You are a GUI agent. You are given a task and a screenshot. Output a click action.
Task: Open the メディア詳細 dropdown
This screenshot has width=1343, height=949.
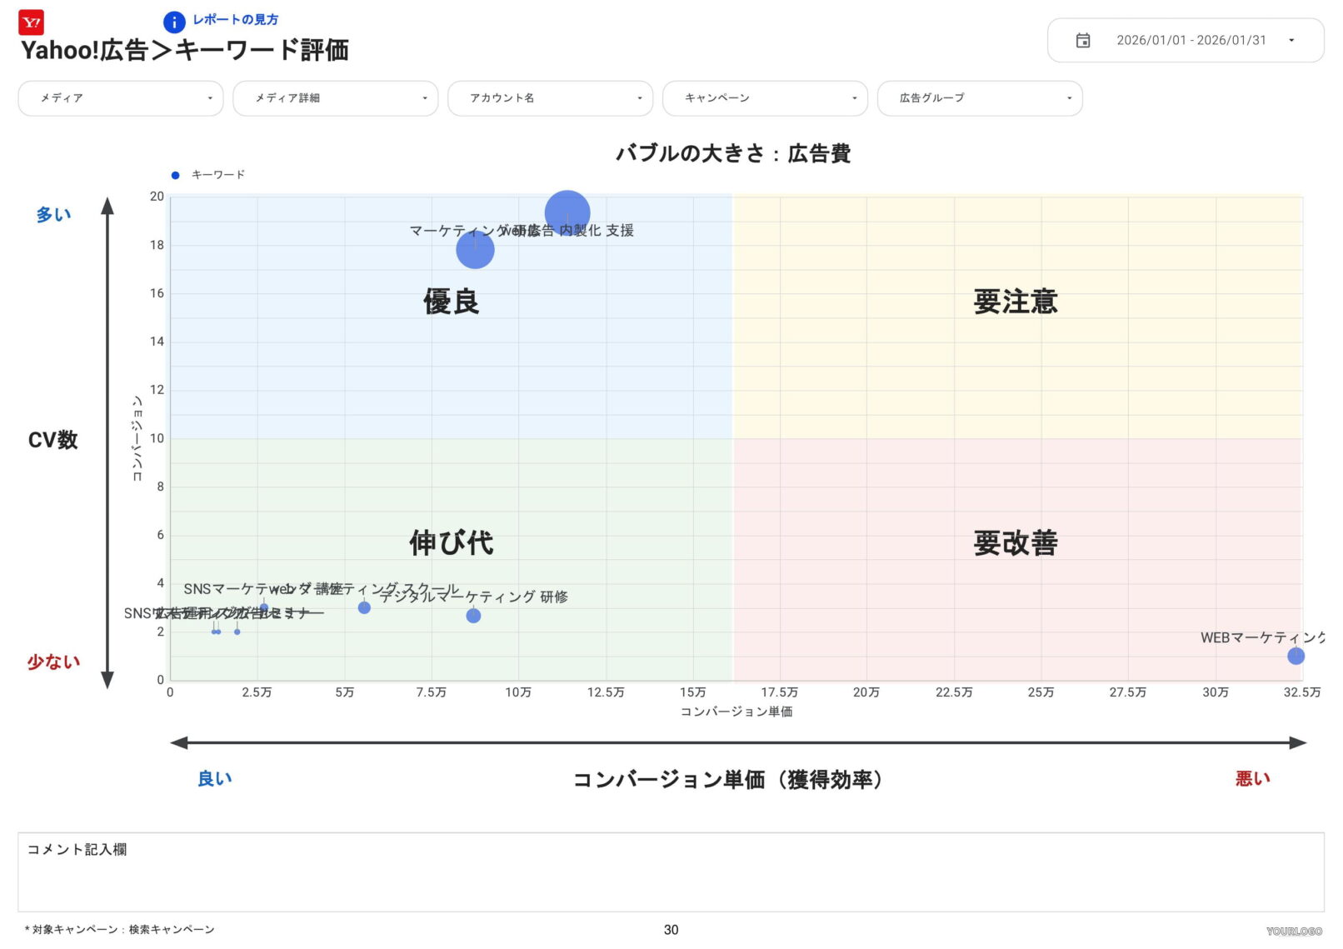(x=335, y=98)
